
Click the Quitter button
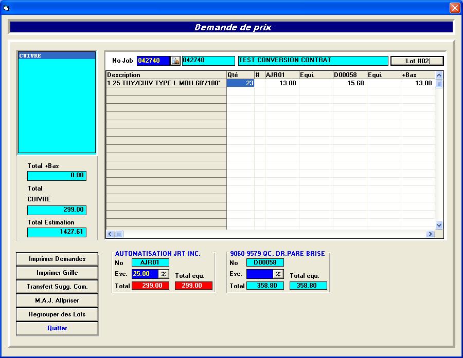point(57,328)
